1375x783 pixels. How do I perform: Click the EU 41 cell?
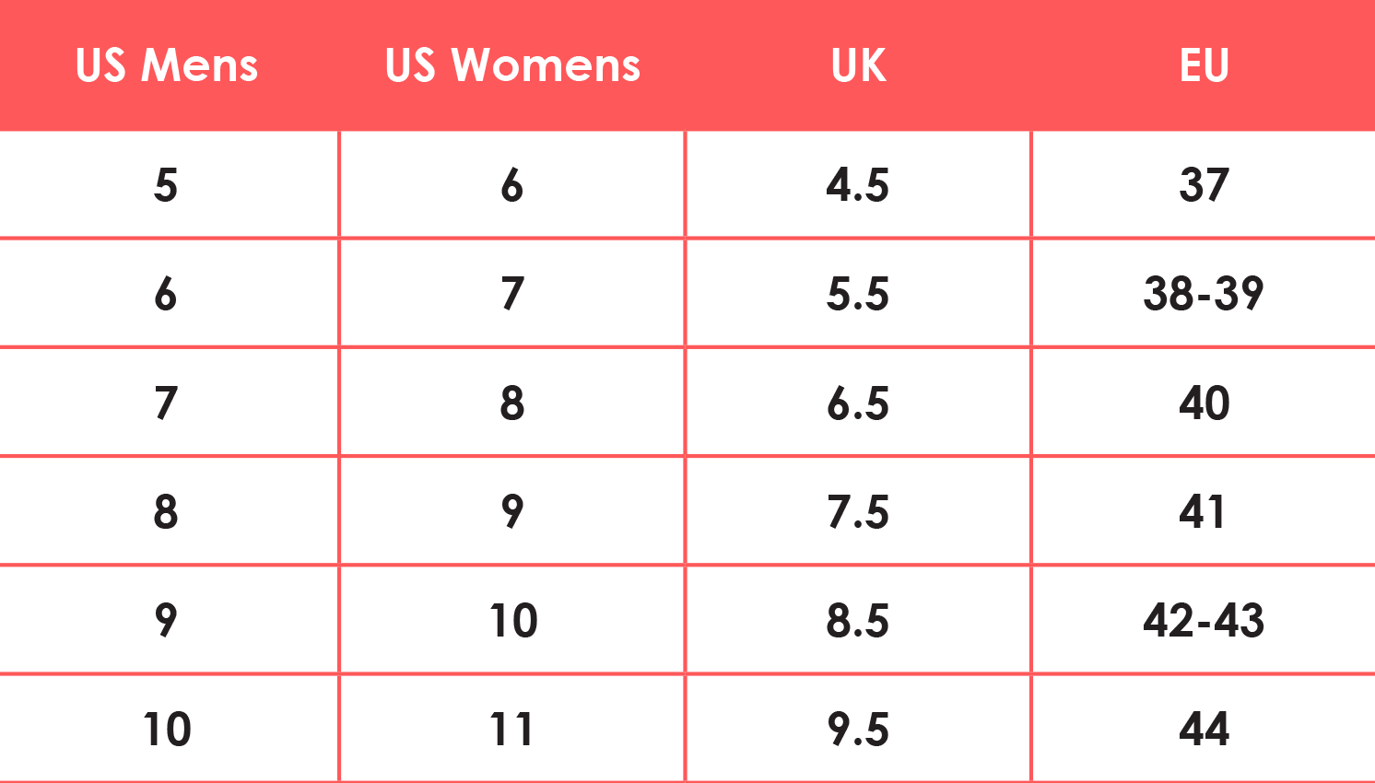coord(1204,511)
